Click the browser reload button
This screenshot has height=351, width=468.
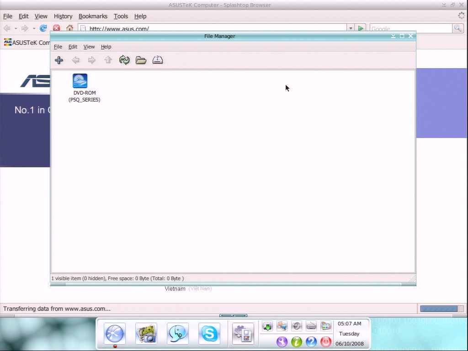coord(43,28)
